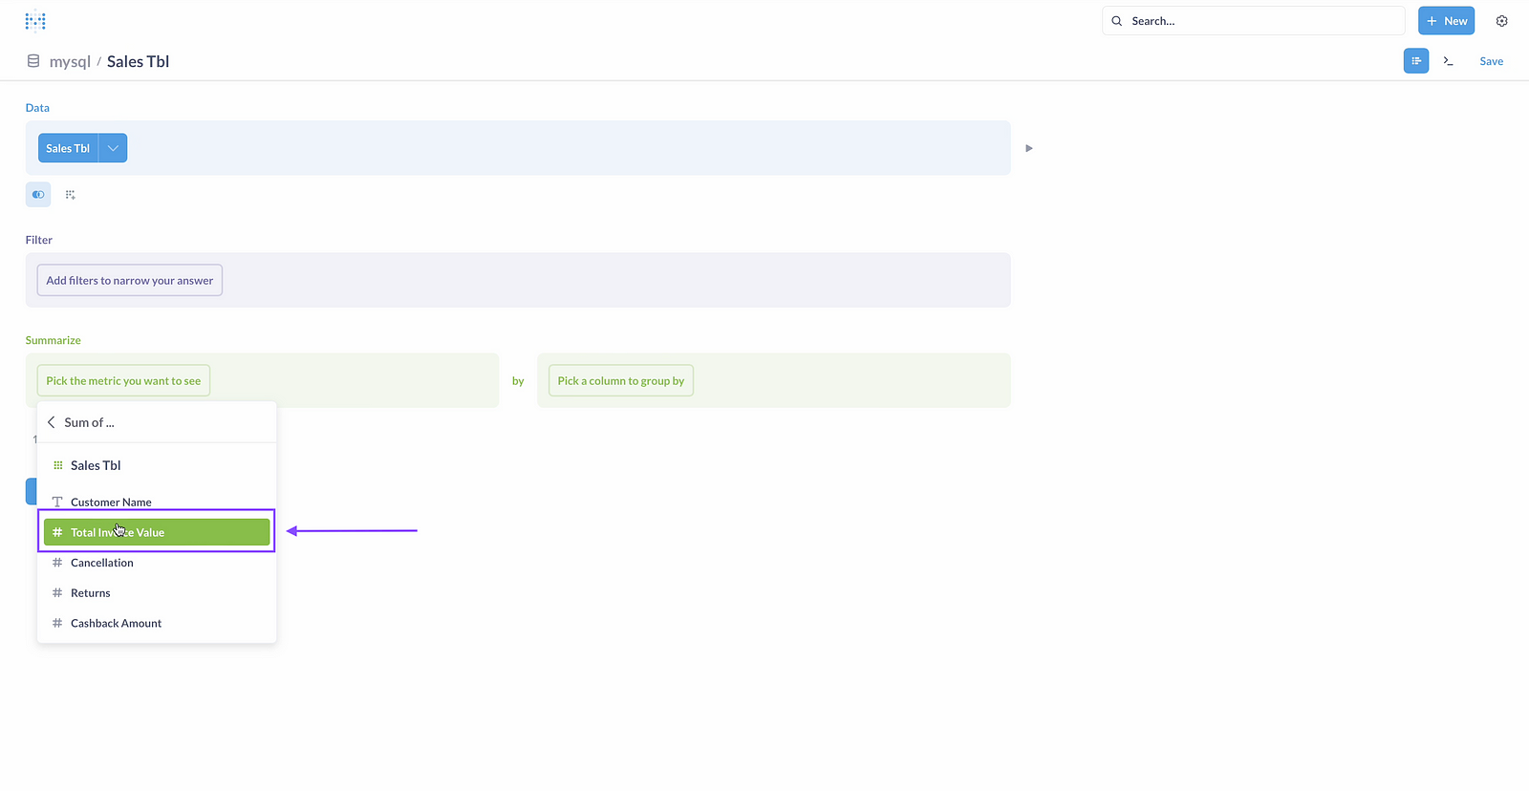This screenshot has width=1529, height=791.
Task: Click the custom column grid icon
Action: (x=70, y=195)
